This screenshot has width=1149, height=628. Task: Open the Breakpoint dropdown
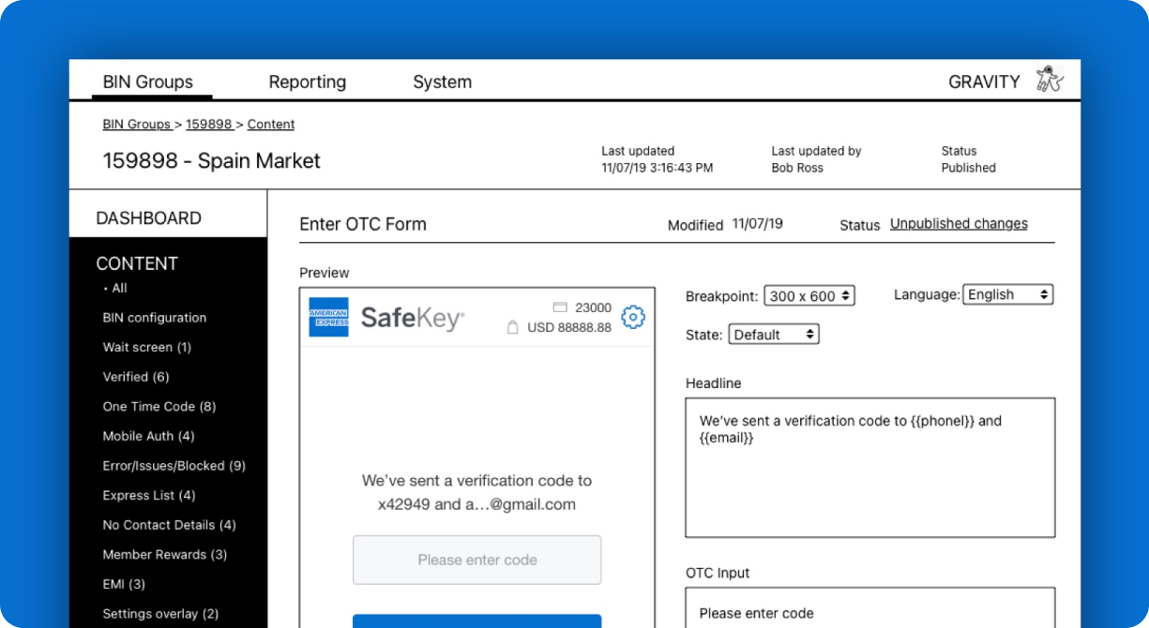point(808,294)
